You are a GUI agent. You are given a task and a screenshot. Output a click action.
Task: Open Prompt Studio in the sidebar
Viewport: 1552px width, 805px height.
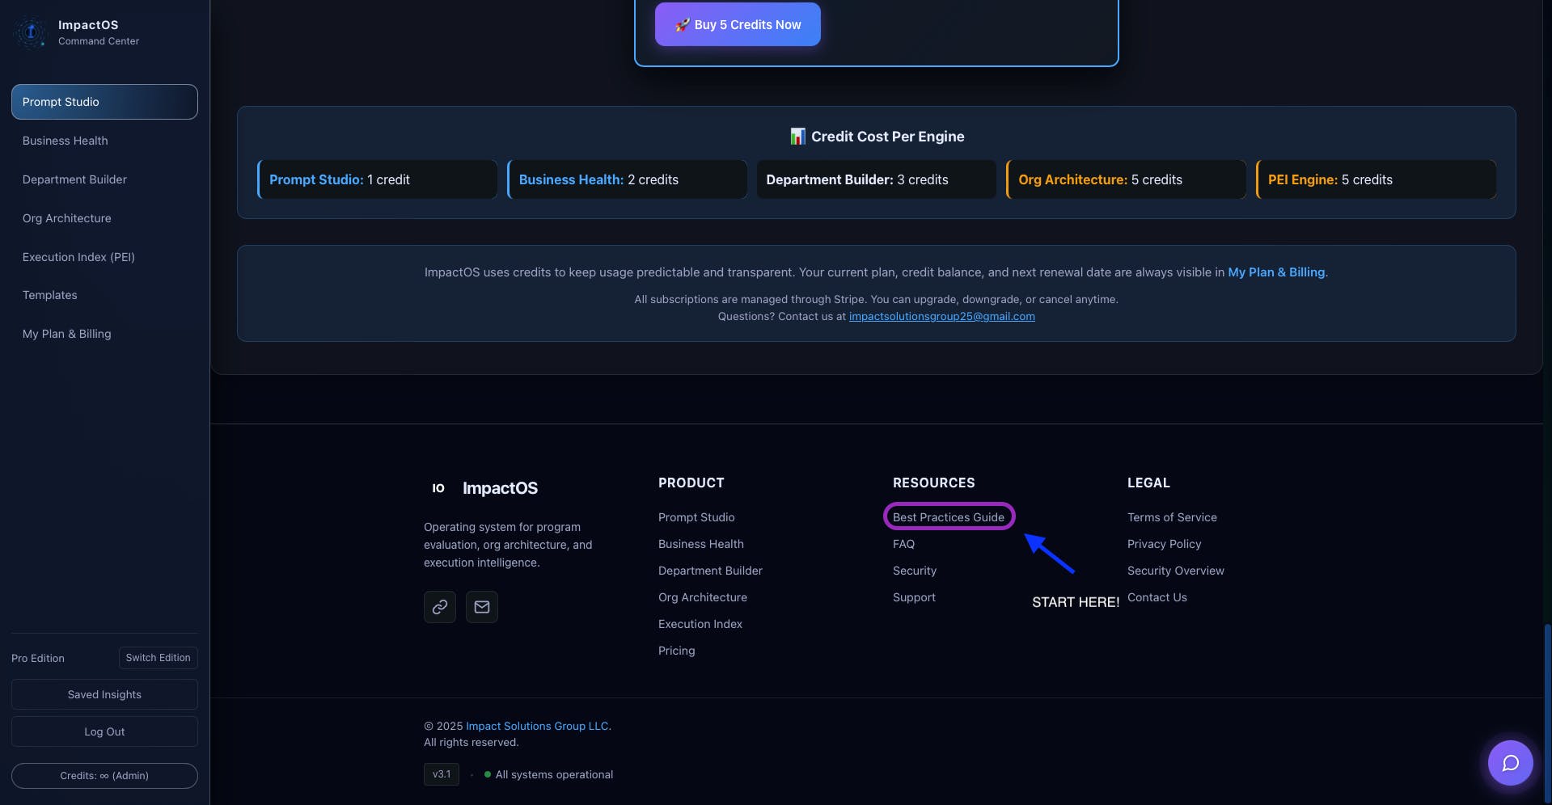click(104, 102)
